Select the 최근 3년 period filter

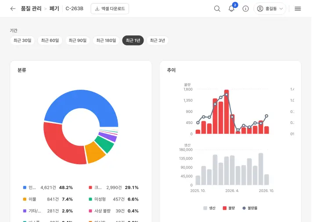pyautogui.click(x=158, y=40)
